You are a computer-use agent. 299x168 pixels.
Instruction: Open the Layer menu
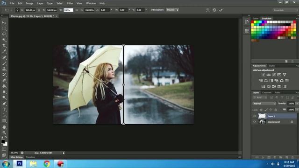[x=40, y=3]
